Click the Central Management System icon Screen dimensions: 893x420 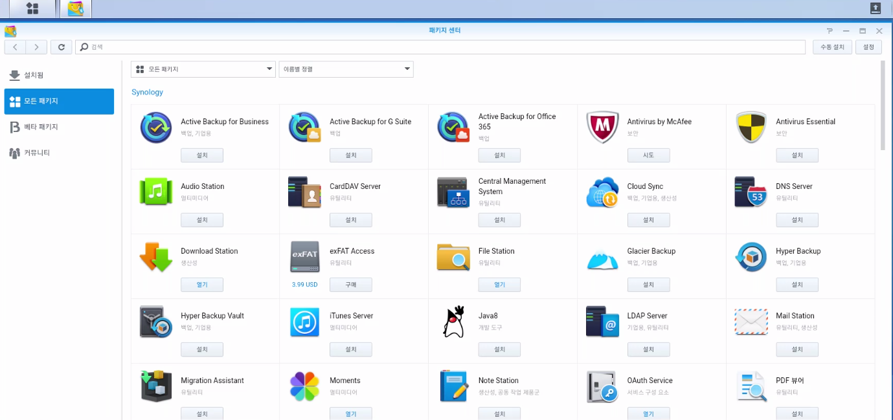[x=453, y=192]
